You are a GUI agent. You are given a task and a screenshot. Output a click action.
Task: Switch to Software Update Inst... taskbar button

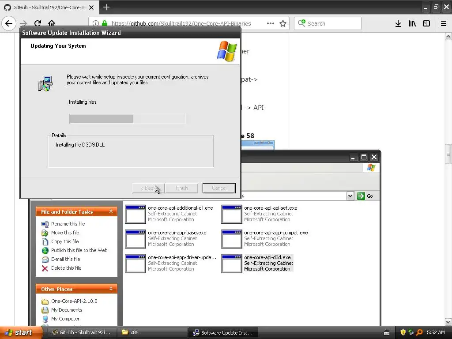[223, 332]
